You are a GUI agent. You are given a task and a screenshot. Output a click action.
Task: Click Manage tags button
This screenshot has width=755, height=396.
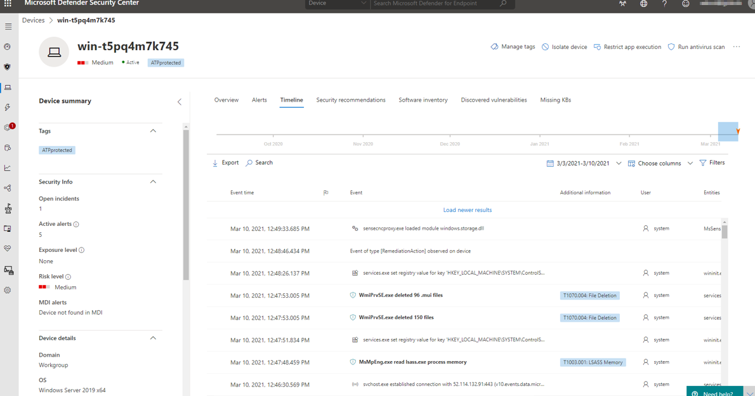click(513, 47)
